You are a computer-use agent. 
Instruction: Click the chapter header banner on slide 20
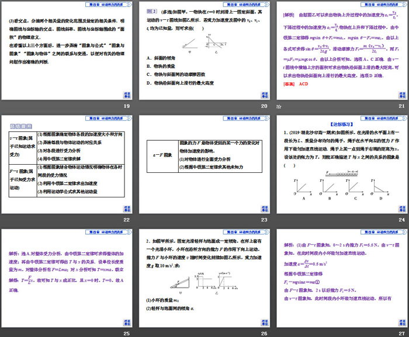click(246, 5)
